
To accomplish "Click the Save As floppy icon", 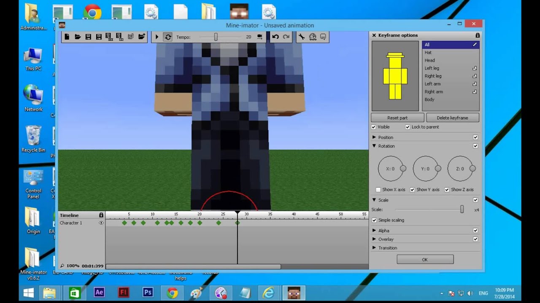I will pyautogui.click(x=99, y=37).
